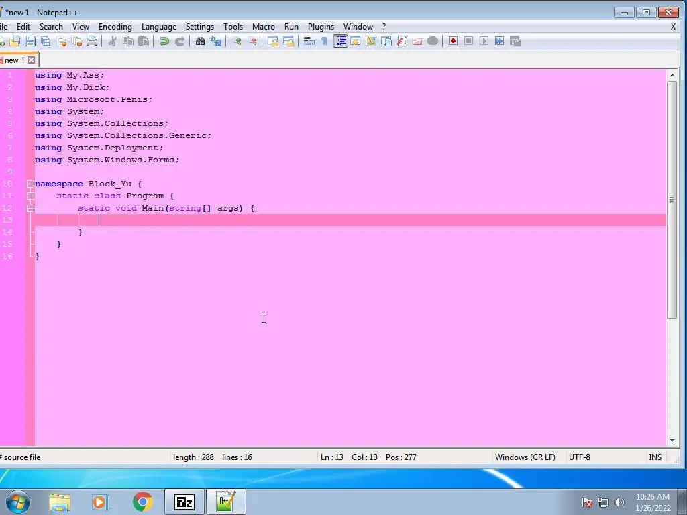Open the Document List panel icon

pos(386,41)
